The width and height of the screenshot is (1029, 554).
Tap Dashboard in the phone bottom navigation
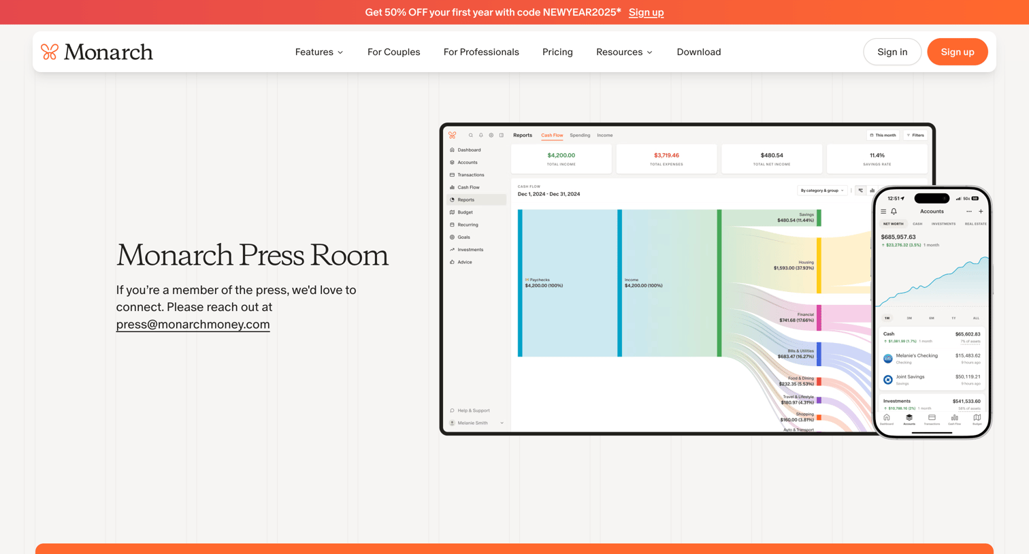tap(886, 420)
